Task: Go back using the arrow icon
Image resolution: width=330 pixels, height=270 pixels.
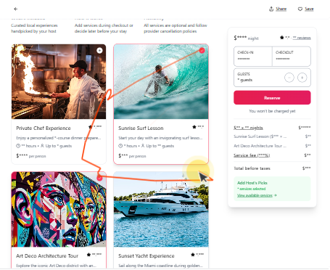Action: pos(16,9)
